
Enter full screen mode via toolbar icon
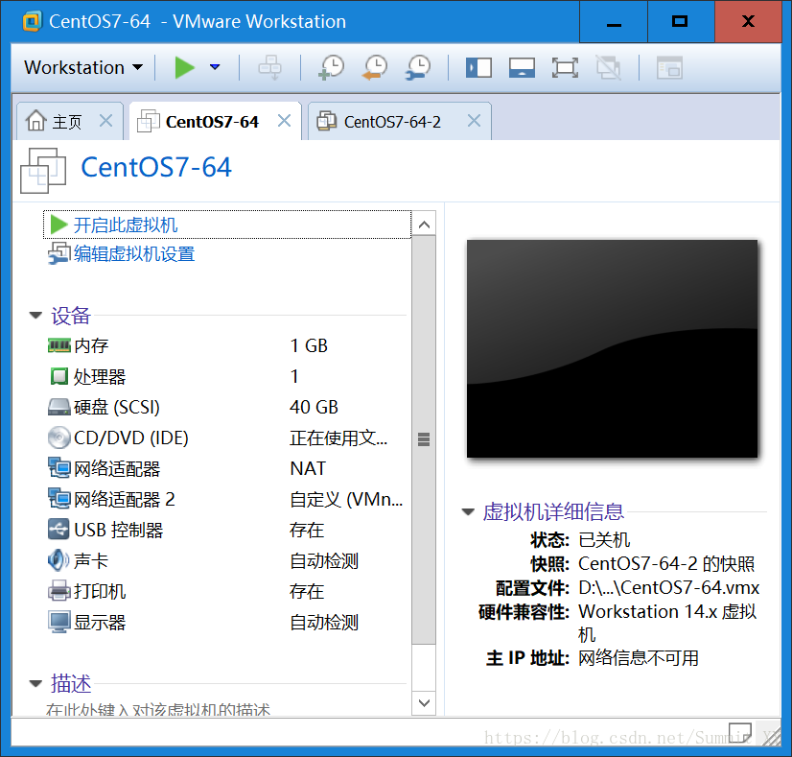[x=565, y=68]
